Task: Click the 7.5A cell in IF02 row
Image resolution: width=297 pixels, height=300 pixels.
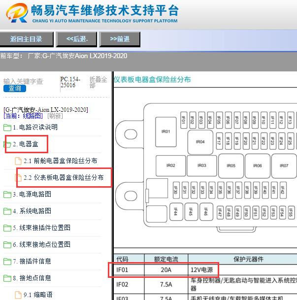Action: click(x=166, y=285)
